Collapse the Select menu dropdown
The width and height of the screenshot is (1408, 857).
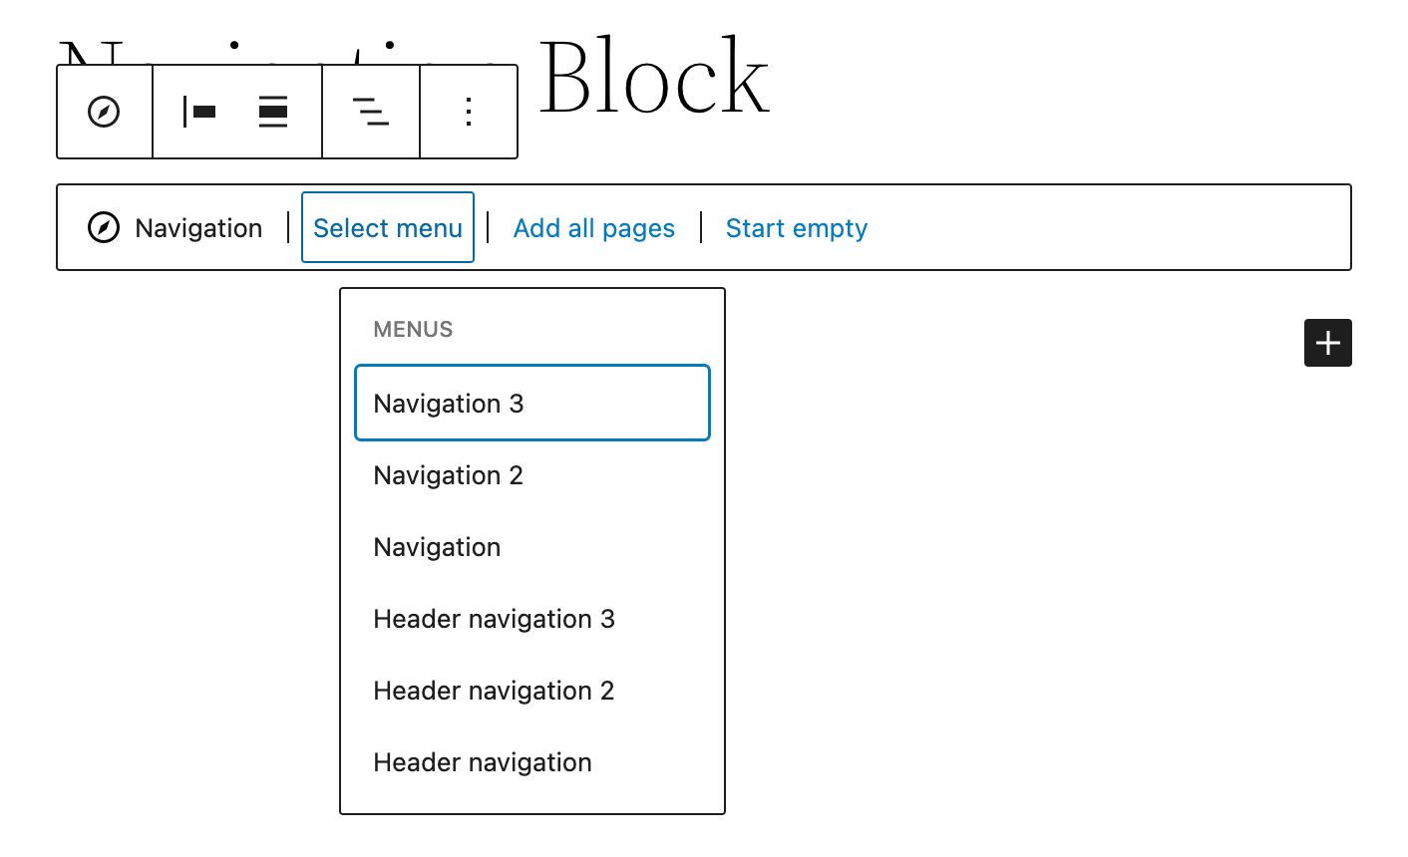(x=388, y=228)
